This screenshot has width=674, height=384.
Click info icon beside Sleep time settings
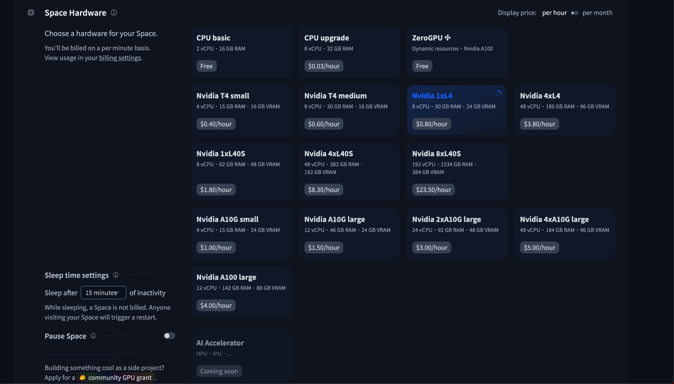(x=116, y=275)
